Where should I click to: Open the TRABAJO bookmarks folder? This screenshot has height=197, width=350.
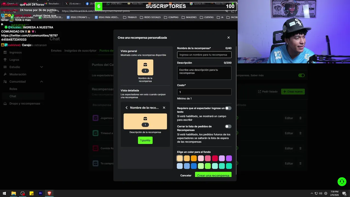click(x=130, y=17)
